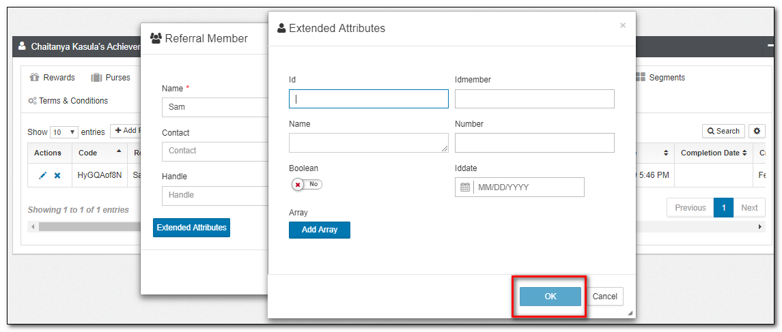Screen dimensions: 782x332
Task: Select the Terms & Conditions tab
Action: tap(68, 101)
